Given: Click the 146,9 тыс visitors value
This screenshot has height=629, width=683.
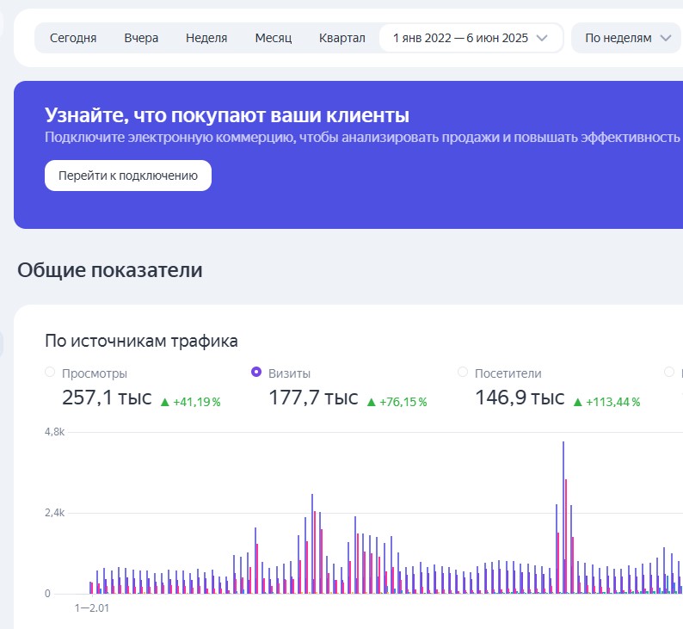Looking at the screenshot, I should pyautogui.click(x=520, y=398).
